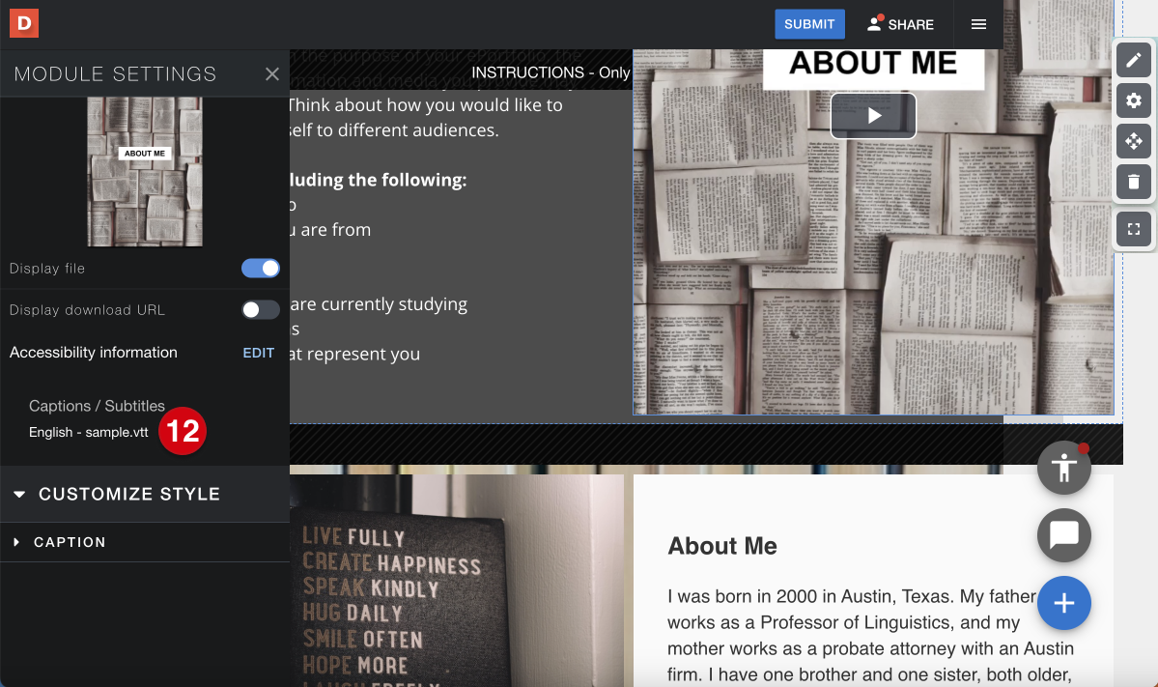Open the comments chat bubble button
This screenshot has height=687, width=1158.
tap(1063, 535)
